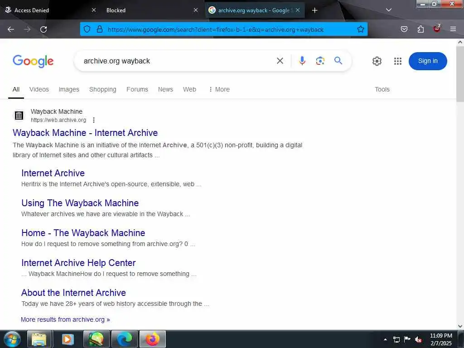
Task: Select the Shopping search filter
Action: pyautogui.click(x=103, y=89)
